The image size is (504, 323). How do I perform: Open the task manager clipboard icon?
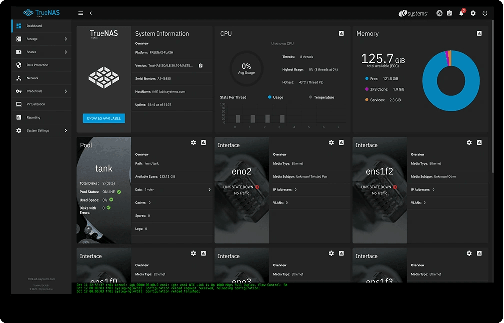tap(449, 13)
